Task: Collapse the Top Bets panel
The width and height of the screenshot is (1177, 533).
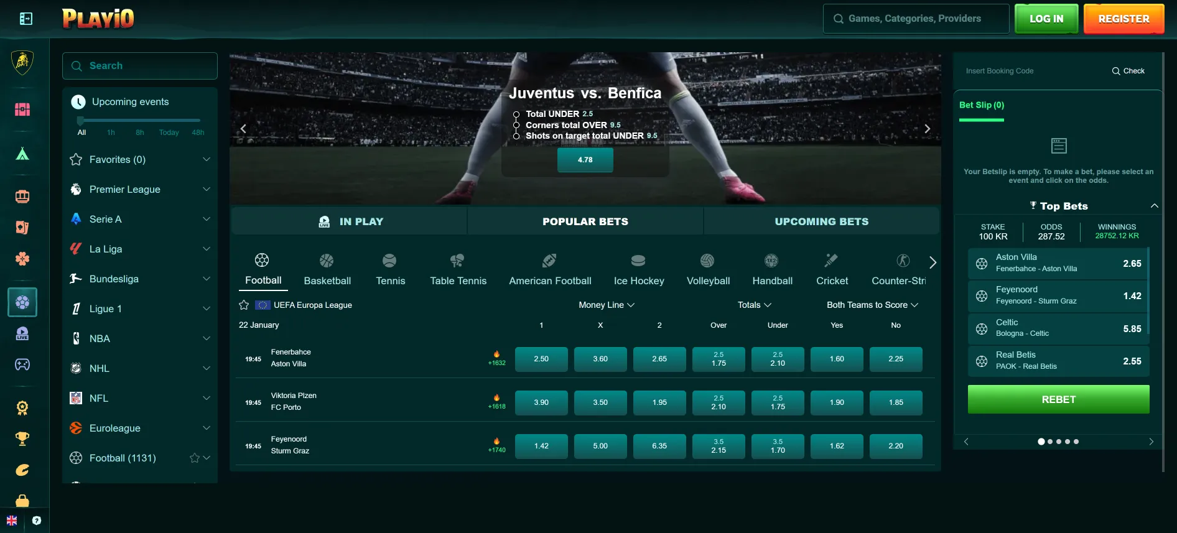Action: [1154, 206]
